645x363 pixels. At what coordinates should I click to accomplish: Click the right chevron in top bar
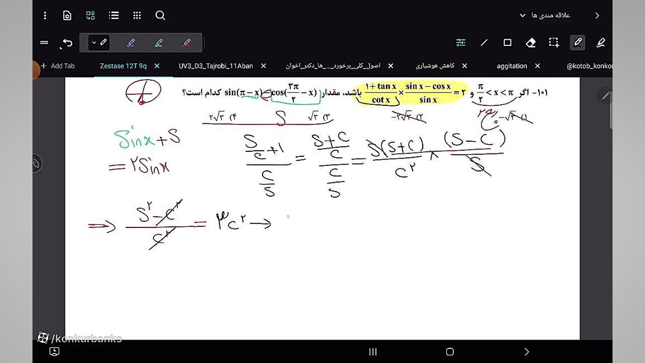(x=597, y=16)
